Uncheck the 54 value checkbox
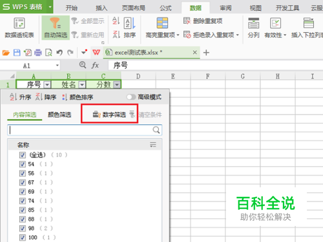 pyautogui.click(x=23, y=164)
